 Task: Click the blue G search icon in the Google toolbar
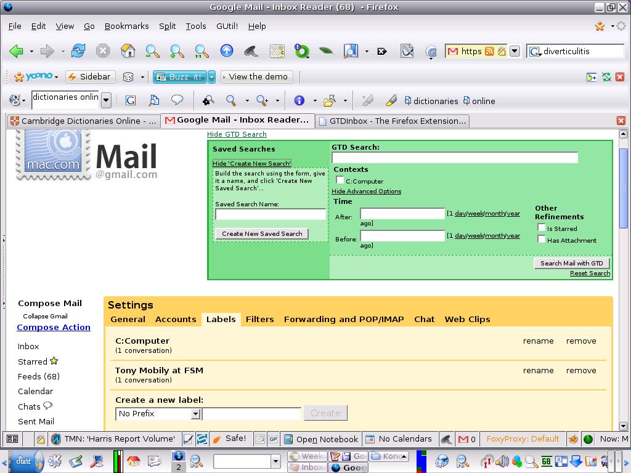click(x=131, y=100)
